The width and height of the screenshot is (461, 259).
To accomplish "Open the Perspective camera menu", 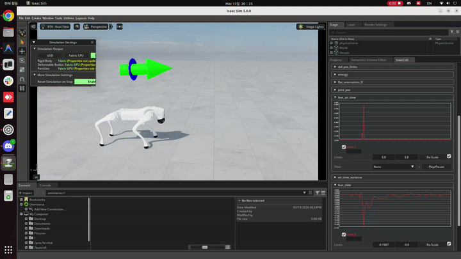I will pyautogui.click(x=96, y=27).
